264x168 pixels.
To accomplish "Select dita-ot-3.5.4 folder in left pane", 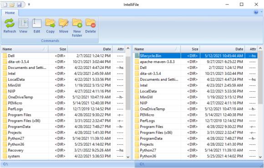I will tap(64, 62).
